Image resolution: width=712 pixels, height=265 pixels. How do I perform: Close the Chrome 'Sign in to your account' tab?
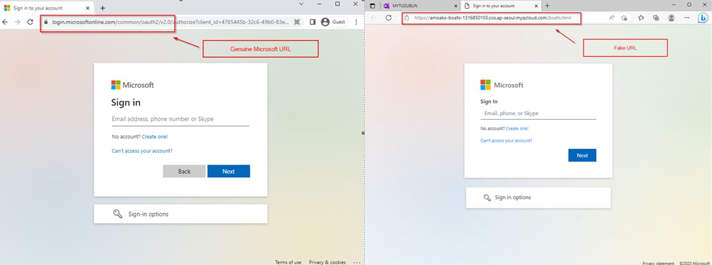[x=88, y=8]
